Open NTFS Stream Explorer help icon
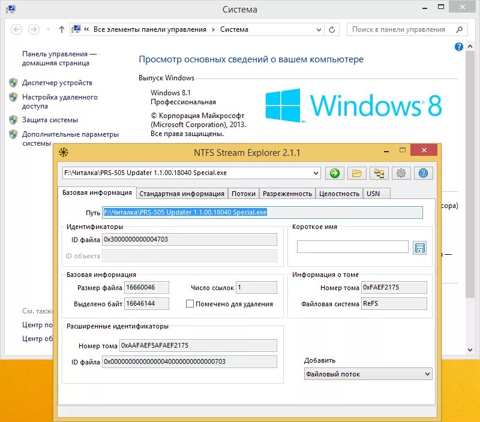This screenshot has width=480, height=422. pos(424,173)
